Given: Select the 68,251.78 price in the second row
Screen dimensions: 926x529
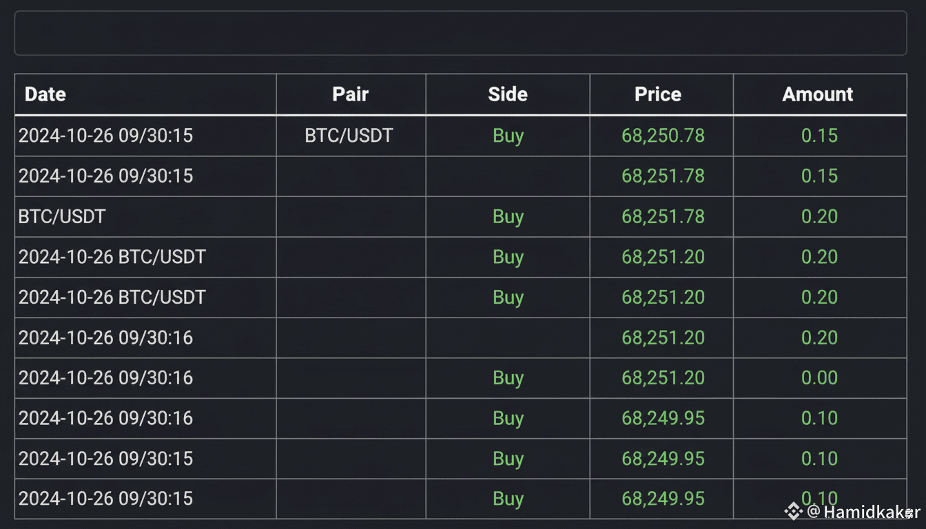Looking at the screenshot, I should point(663,176).
